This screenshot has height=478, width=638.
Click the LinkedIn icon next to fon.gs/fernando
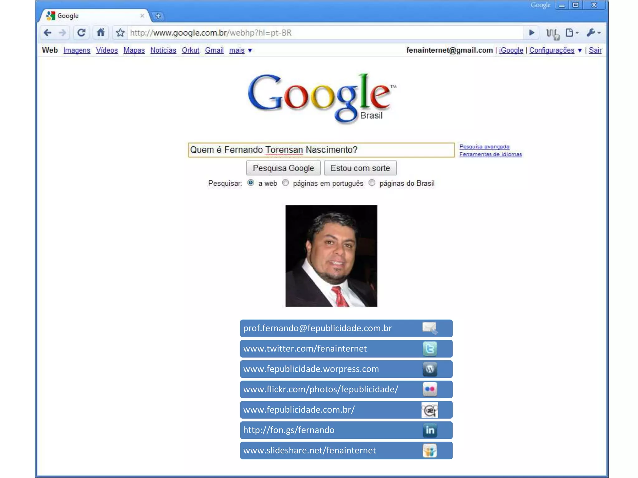pyautogui.click(x=430, y=430)
